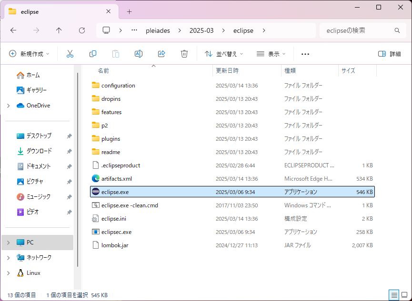Close the eclipse tab
Viewport: 412px width, 301px height.
coord(108,11)
